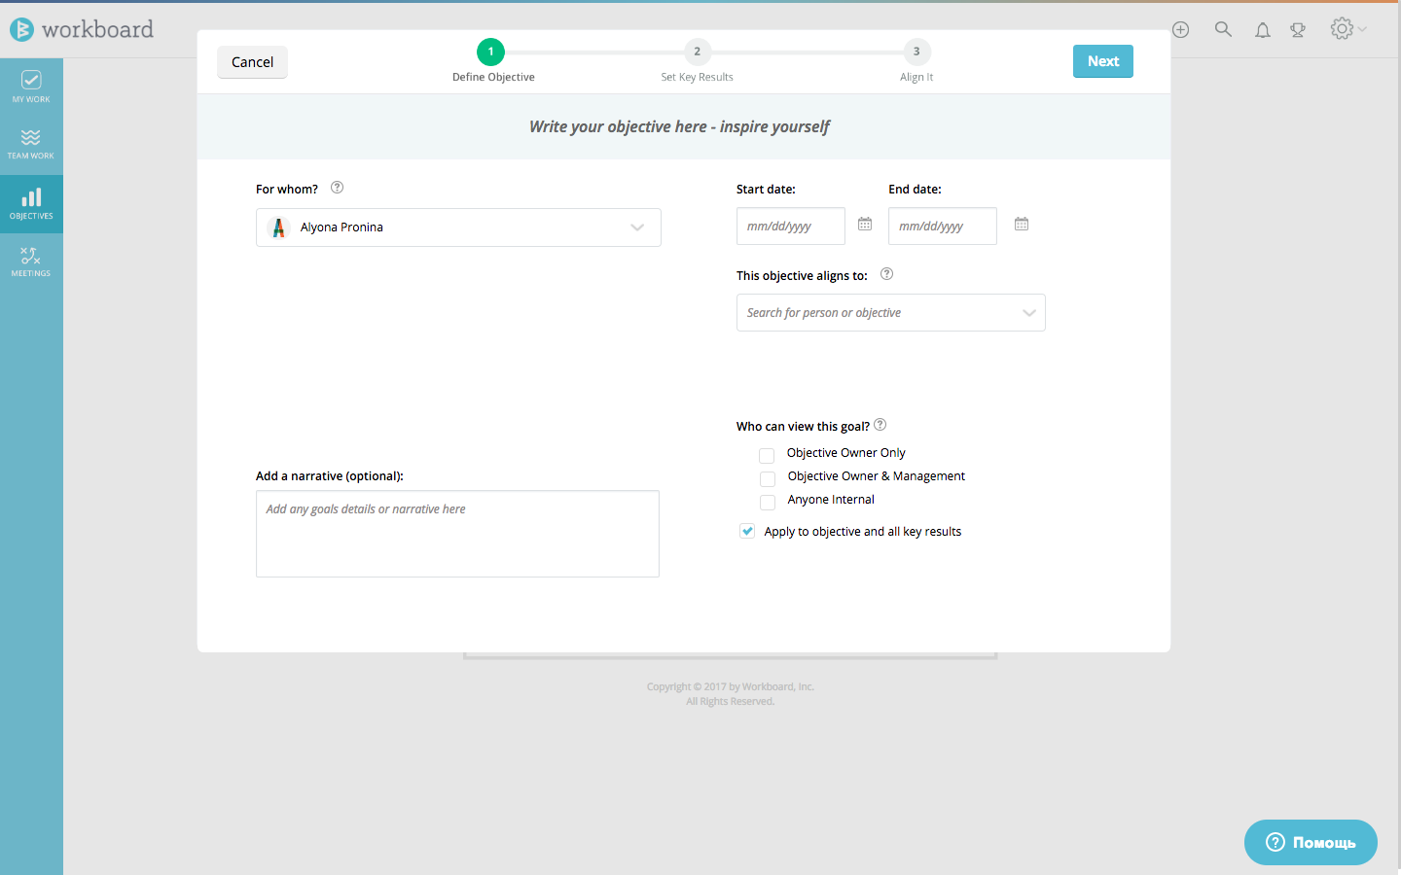Check the Objective Owner Only option

click(766, 455)
